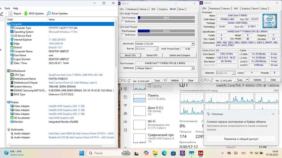The height and width of the screenshot is (158, 282).
Task: Click the Wi-Fi icon in system tray
Action: (x=251, y=153)
